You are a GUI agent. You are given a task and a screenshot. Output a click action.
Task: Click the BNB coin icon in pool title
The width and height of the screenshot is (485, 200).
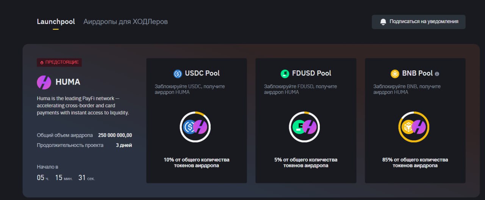coord(395,73)
